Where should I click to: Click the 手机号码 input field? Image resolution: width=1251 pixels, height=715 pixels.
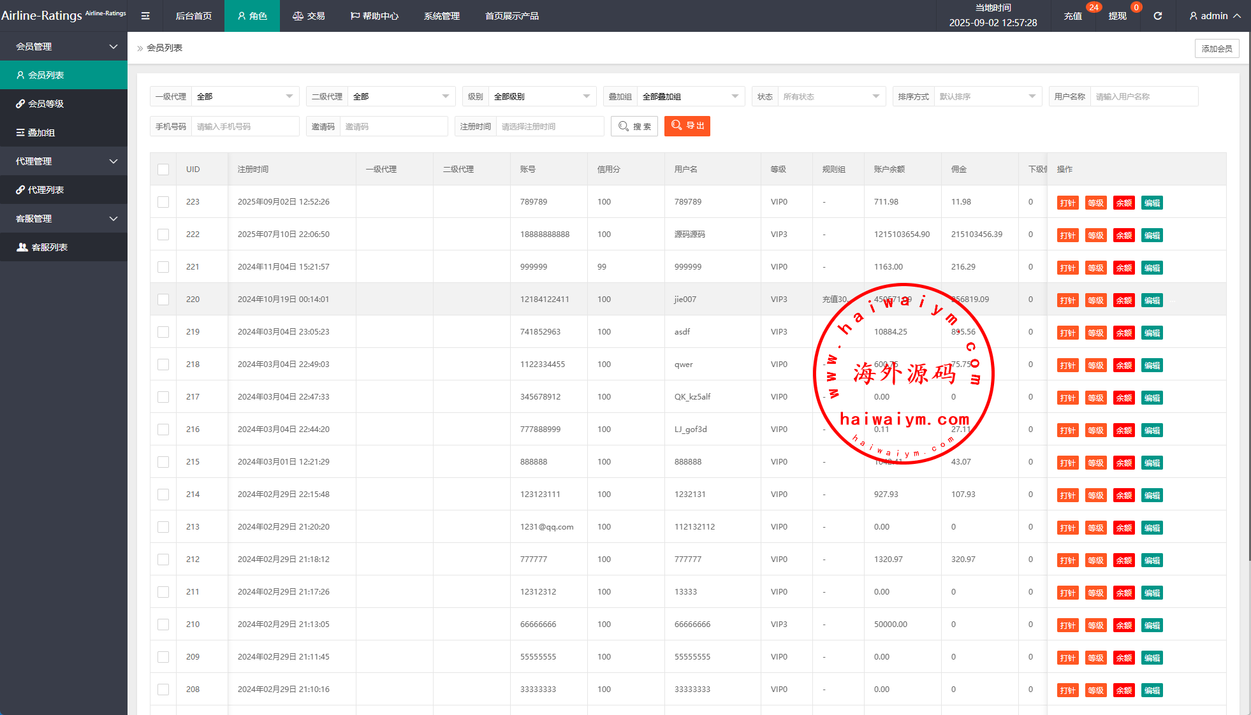(x=244, y=127)
